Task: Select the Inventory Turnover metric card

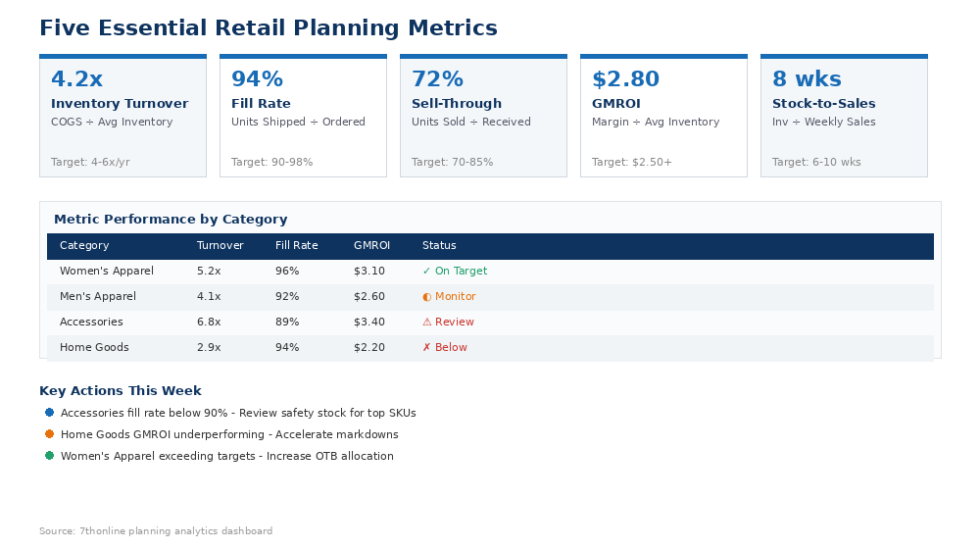Action: (122, 116)
